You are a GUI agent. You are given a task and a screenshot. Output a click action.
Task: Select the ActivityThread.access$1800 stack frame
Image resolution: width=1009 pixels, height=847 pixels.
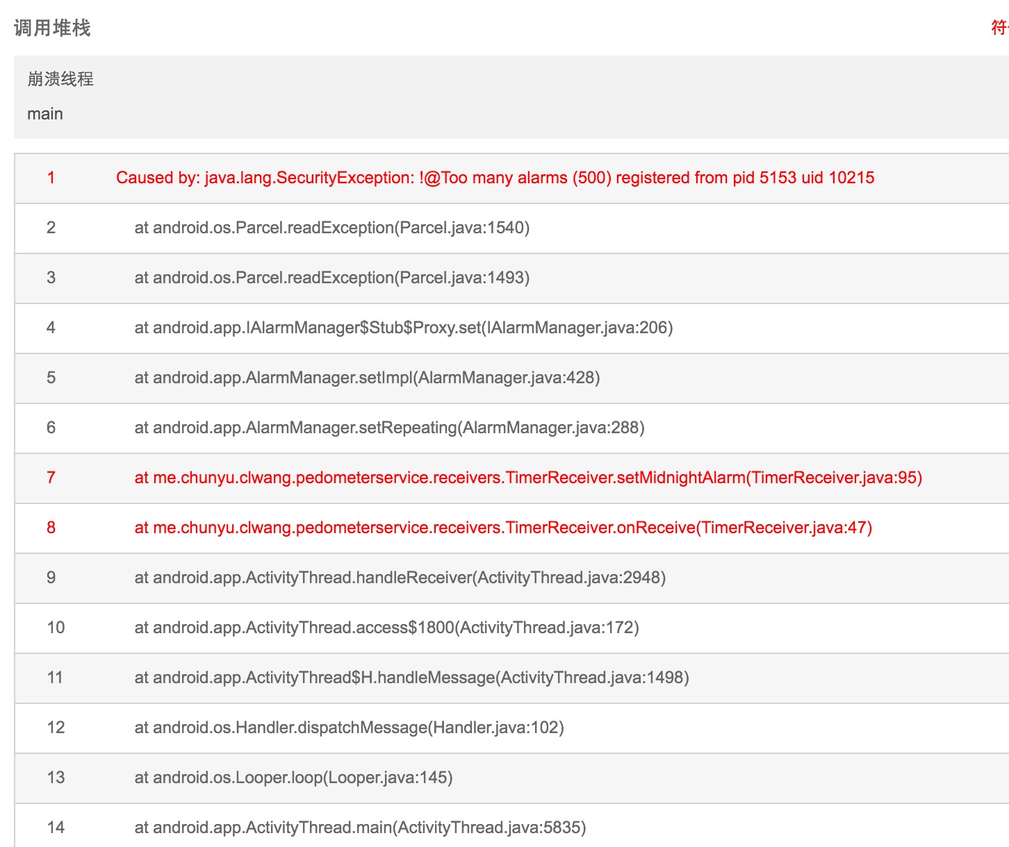tap(386, 628)
